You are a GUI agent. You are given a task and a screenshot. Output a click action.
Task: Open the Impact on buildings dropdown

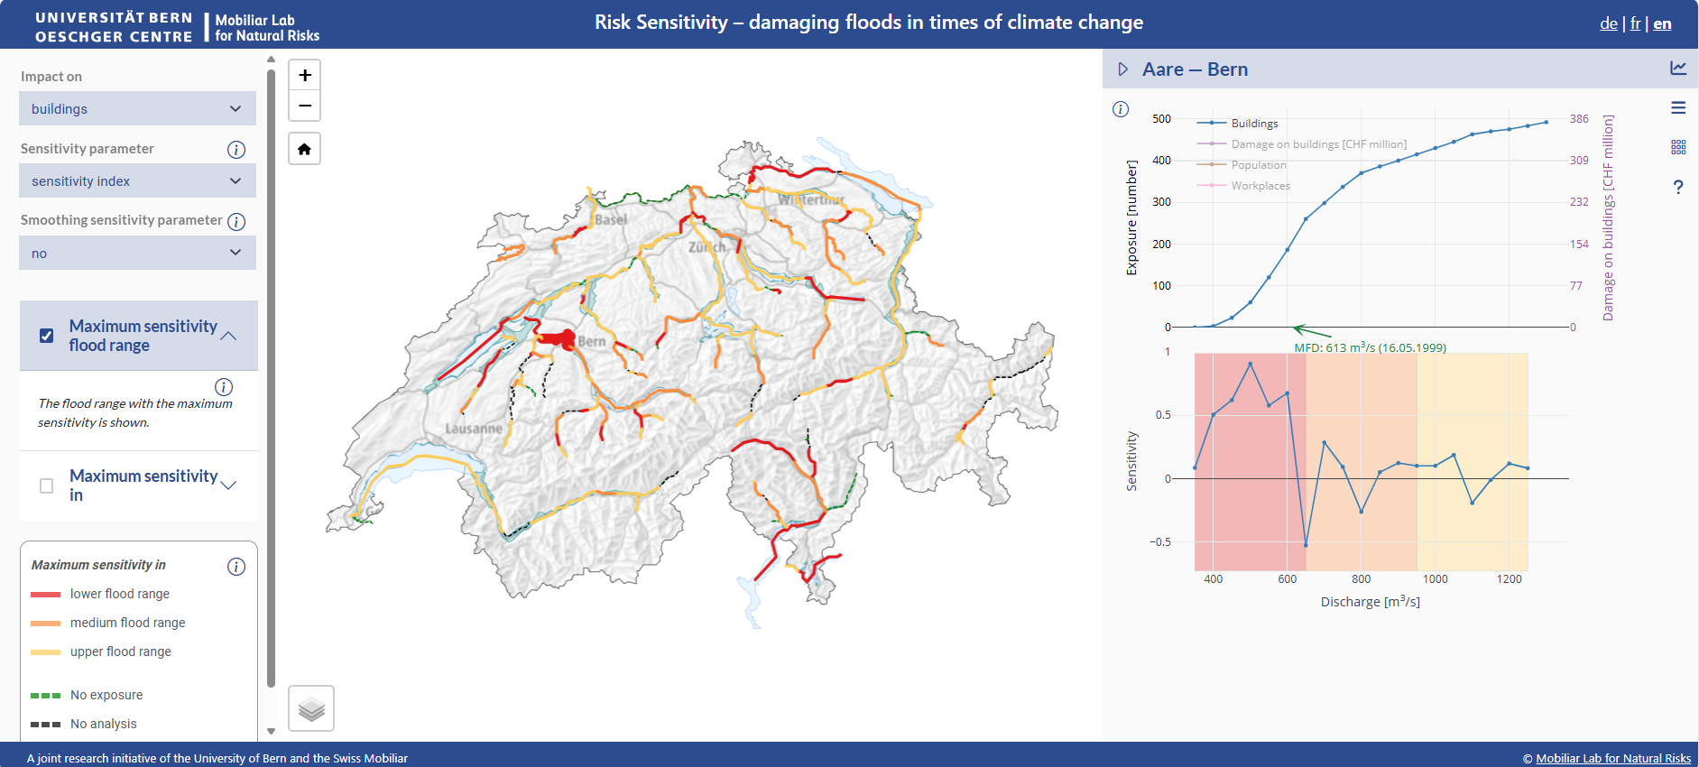point(137,109)
